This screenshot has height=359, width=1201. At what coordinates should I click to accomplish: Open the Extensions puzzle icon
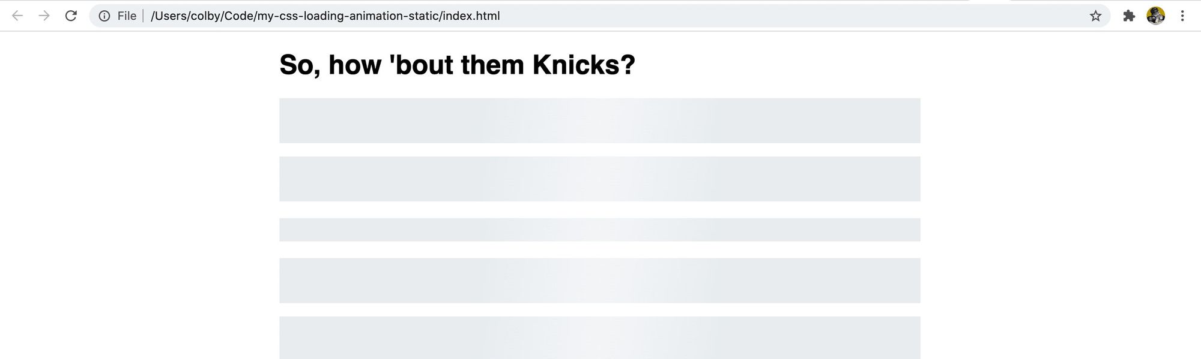1129,16
